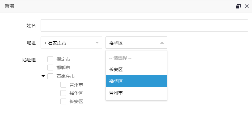Check the 保定市 checkbox

click(50, 59)
